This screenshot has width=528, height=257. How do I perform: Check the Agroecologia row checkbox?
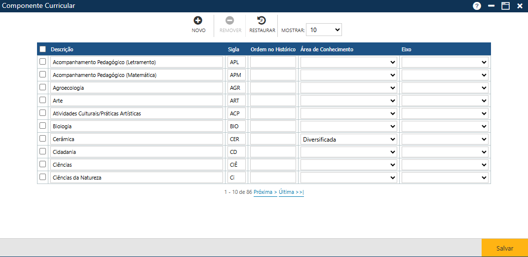[43, 87]
